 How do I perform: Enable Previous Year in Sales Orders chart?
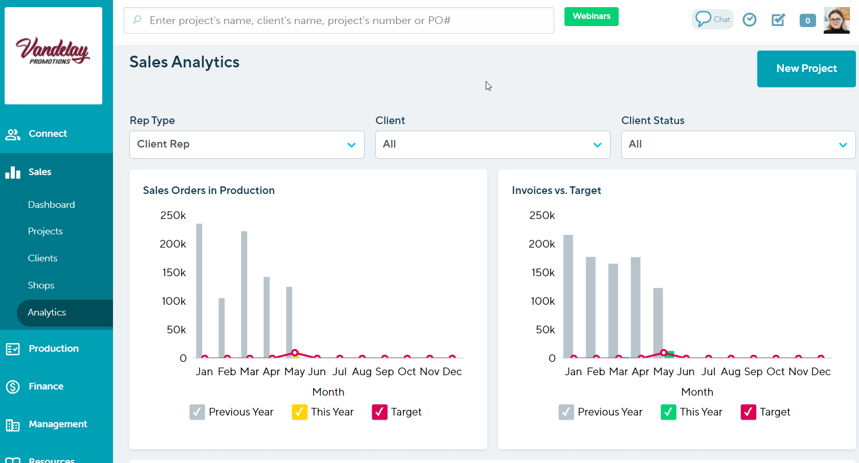click(x=197, y=411)
